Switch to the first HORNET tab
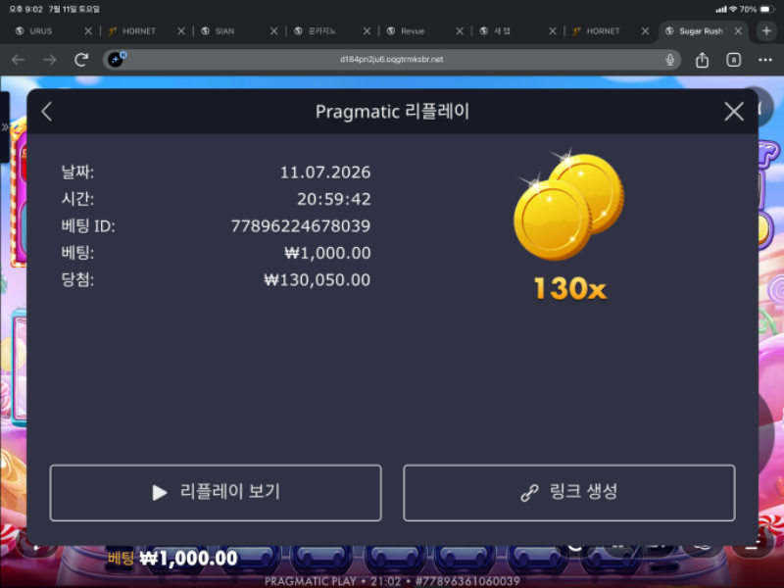 click(x=139, y=31)
